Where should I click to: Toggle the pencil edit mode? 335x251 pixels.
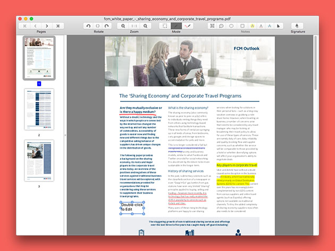[x=176, y=25]
